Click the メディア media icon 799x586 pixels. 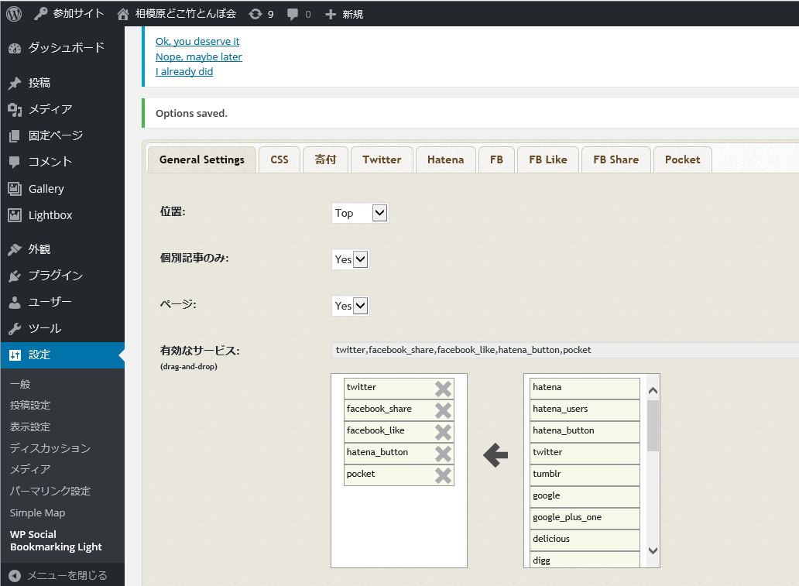(x=15, y=110)
